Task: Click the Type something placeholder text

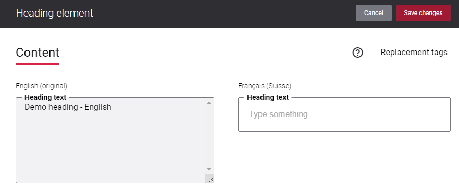Action: tap(278, 114)
